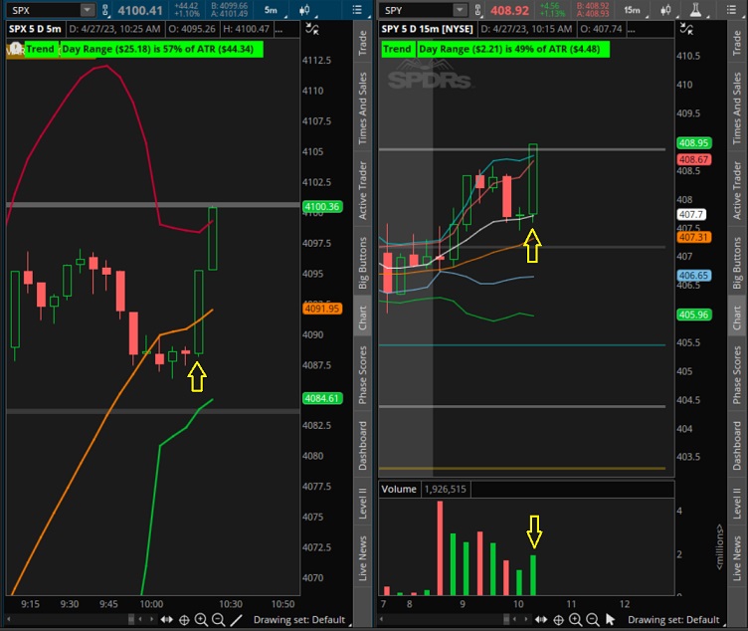This screenshot has width=748, height=631.
Task: Click expand-axis double arrow on SPY chart
Action: 541,619
